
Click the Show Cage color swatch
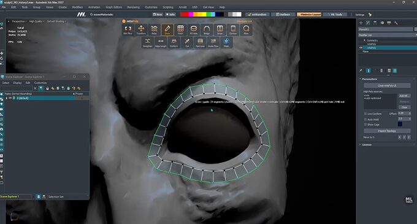tap(400, 124)
